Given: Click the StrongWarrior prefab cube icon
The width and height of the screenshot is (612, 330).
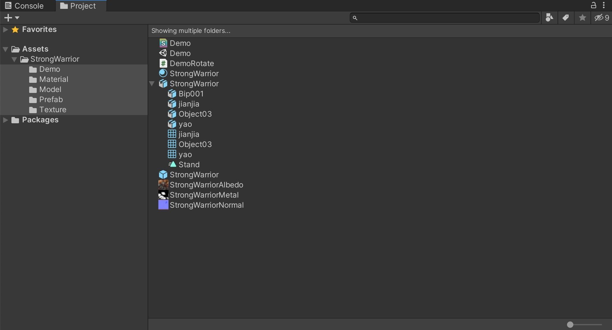Looking at the screenshot, I should [x=163, y=175].
